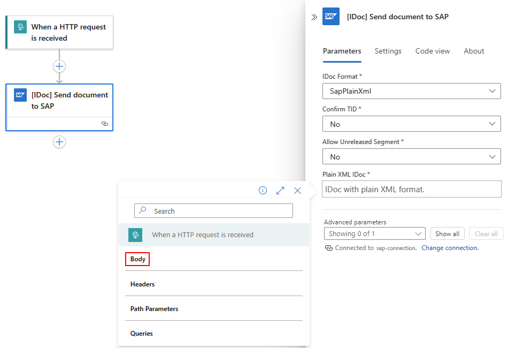Add a step below the SAP action
This screenshot has width=508, height=348.
coord(59,142)
